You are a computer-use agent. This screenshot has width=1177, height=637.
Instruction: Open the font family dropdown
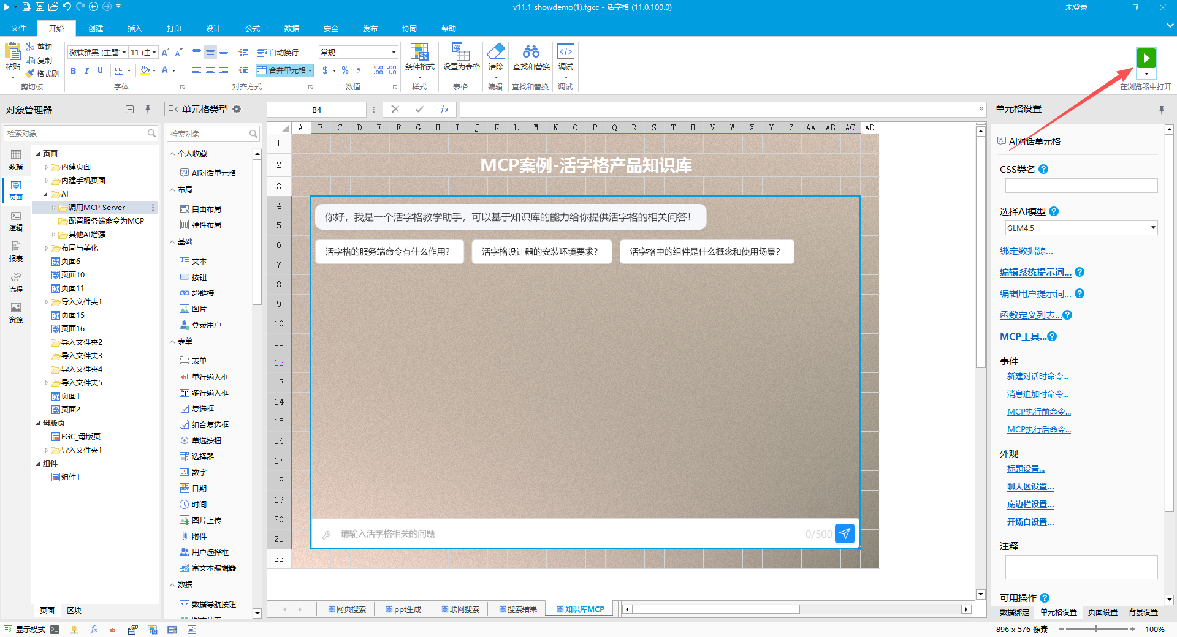124,53
